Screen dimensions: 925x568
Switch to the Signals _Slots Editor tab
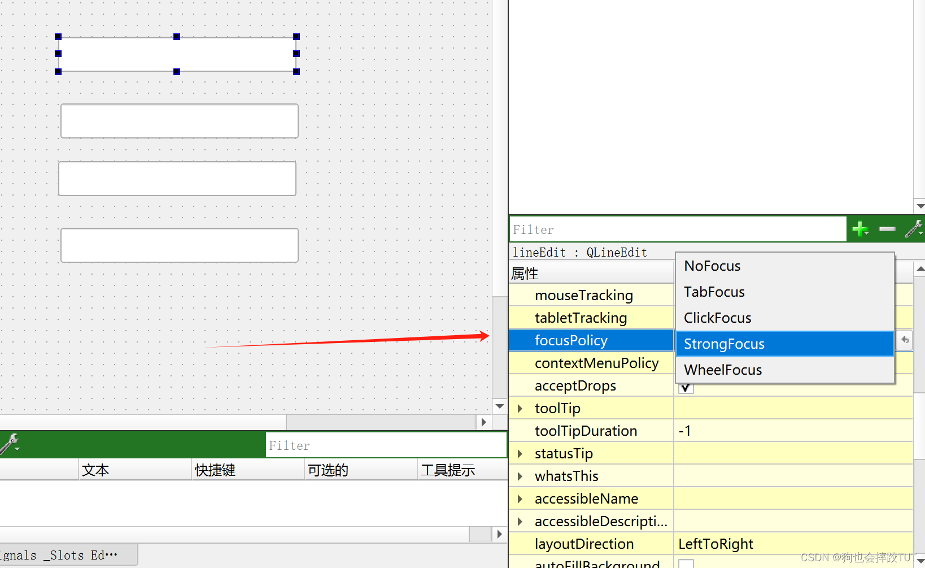coord(68,555)
